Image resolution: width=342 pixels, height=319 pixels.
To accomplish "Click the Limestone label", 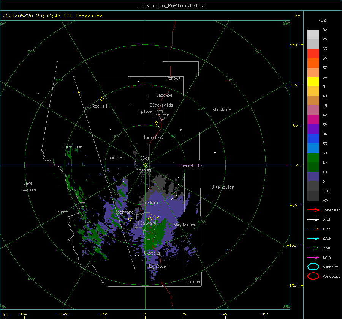I will 72,146.
